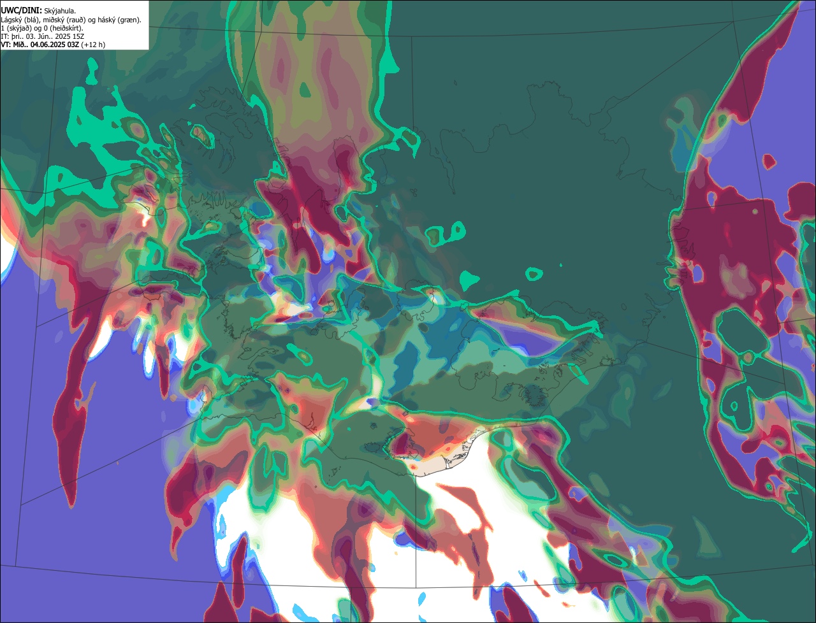Click the 'Lágský (blá), miðský (rauð)' legend line
Image resolution: width=816 pixels, height=623 pixels.
(x=71, y=19)
